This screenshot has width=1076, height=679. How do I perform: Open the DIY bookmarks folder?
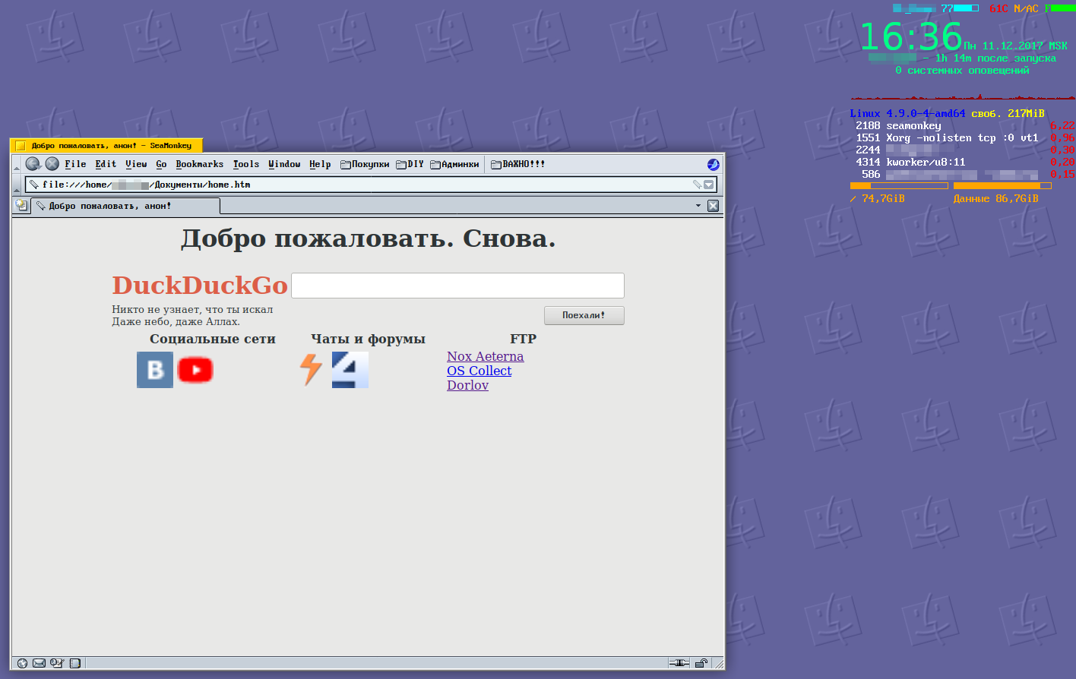click(410, 164)
